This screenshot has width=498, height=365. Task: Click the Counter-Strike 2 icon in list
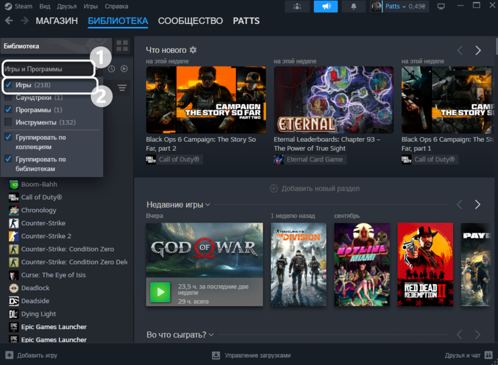(14, 236)
